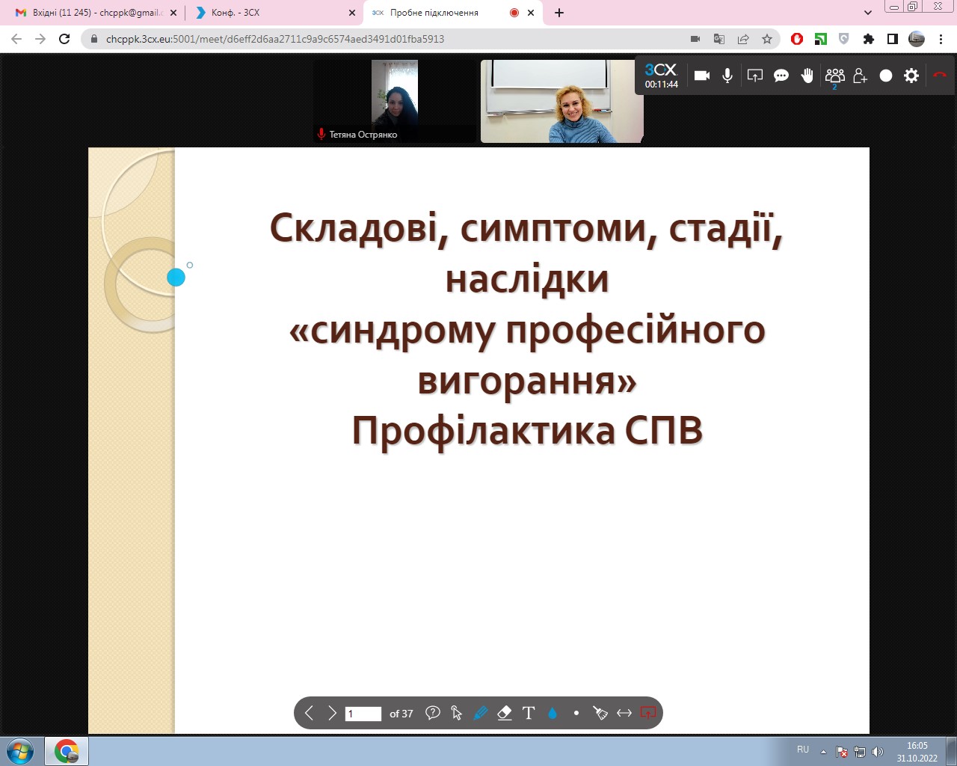Select the eraser tool

pos(505,714)
